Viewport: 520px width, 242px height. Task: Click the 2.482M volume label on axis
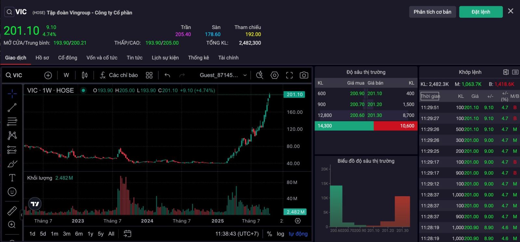295,212
